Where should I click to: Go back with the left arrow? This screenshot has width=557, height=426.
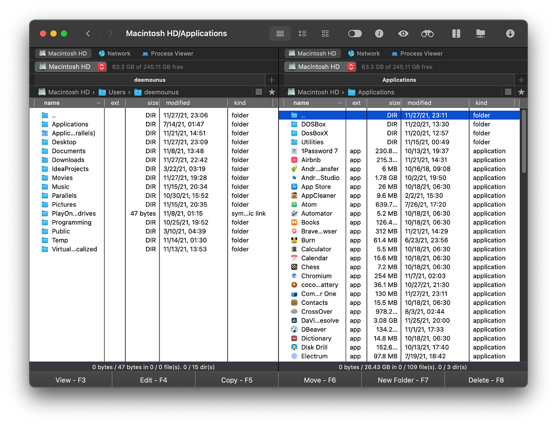pos(88,34)
